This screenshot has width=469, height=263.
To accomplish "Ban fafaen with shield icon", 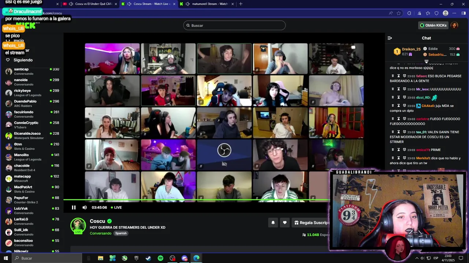I will [405, 76].
